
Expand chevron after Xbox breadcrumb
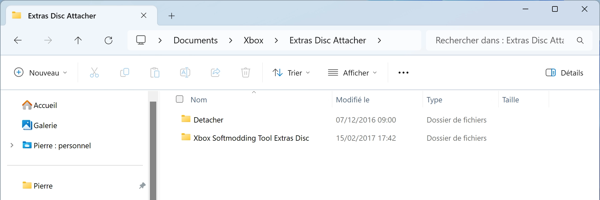coord(276,41)
